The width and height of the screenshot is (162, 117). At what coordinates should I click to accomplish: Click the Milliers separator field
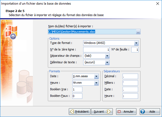[x=130, y=83]
